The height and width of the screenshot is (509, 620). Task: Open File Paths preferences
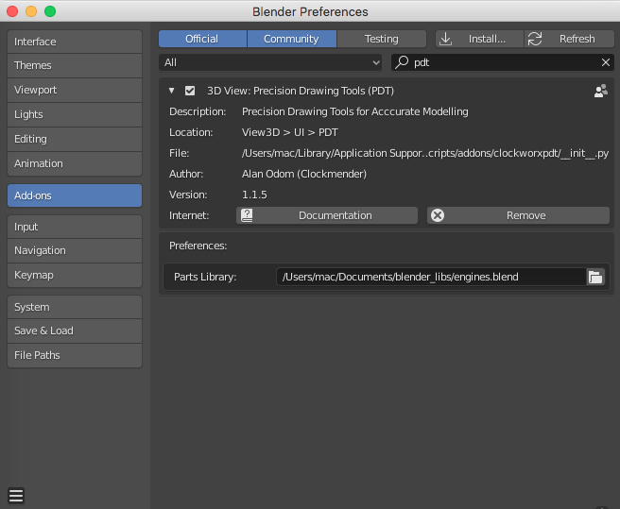tap(75, 355)
